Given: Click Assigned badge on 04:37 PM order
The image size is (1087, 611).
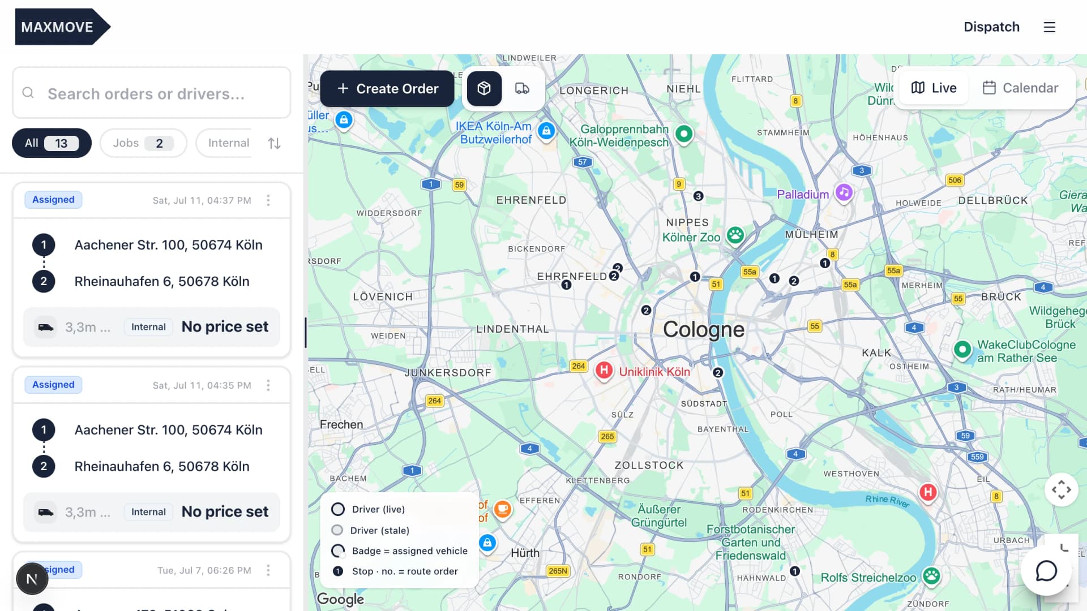Looking at the screenshot, I should coord(53,200).
